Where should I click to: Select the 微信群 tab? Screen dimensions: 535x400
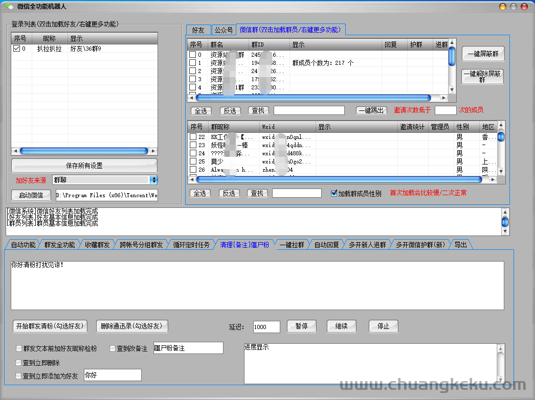pyautogui.click(x=291, y=30)
